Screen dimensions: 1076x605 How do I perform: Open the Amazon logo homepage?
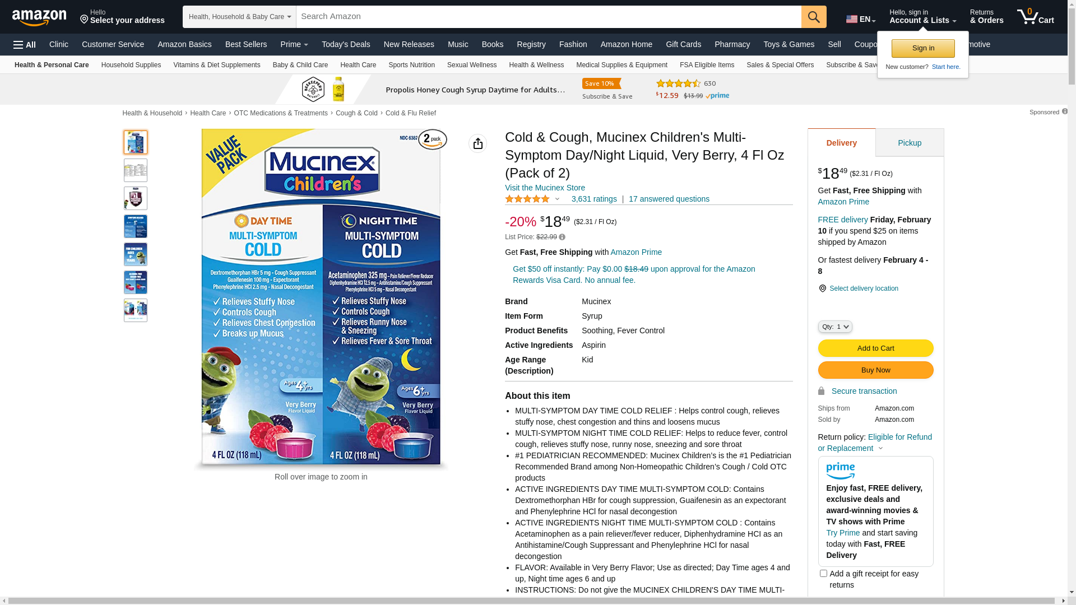[39, 18]
